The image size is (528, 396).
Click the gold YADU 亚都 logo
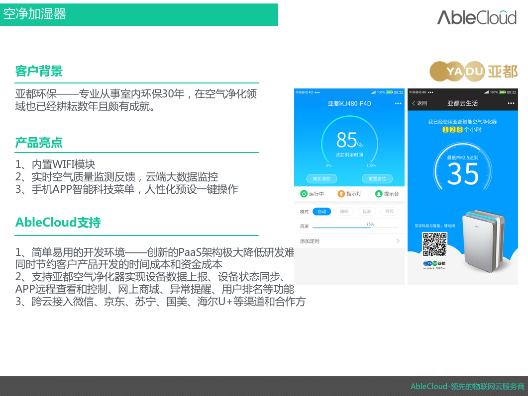pos(474,71)
